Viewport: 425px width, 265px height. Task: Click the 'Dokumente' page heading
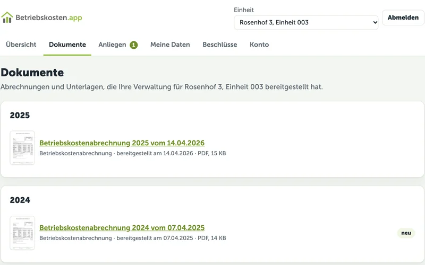click(x=32, y=73)
